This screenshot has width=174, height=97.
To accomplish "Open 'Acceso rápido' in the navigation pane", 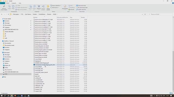I will click(x=7, y=19).
